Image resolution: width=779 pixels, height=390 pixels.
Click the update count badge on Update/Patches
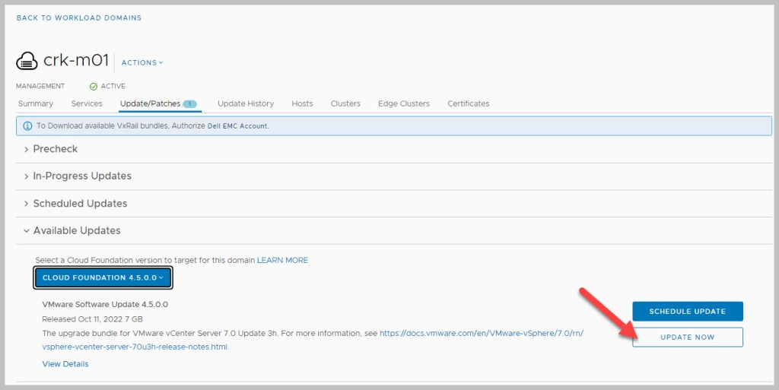190,103
